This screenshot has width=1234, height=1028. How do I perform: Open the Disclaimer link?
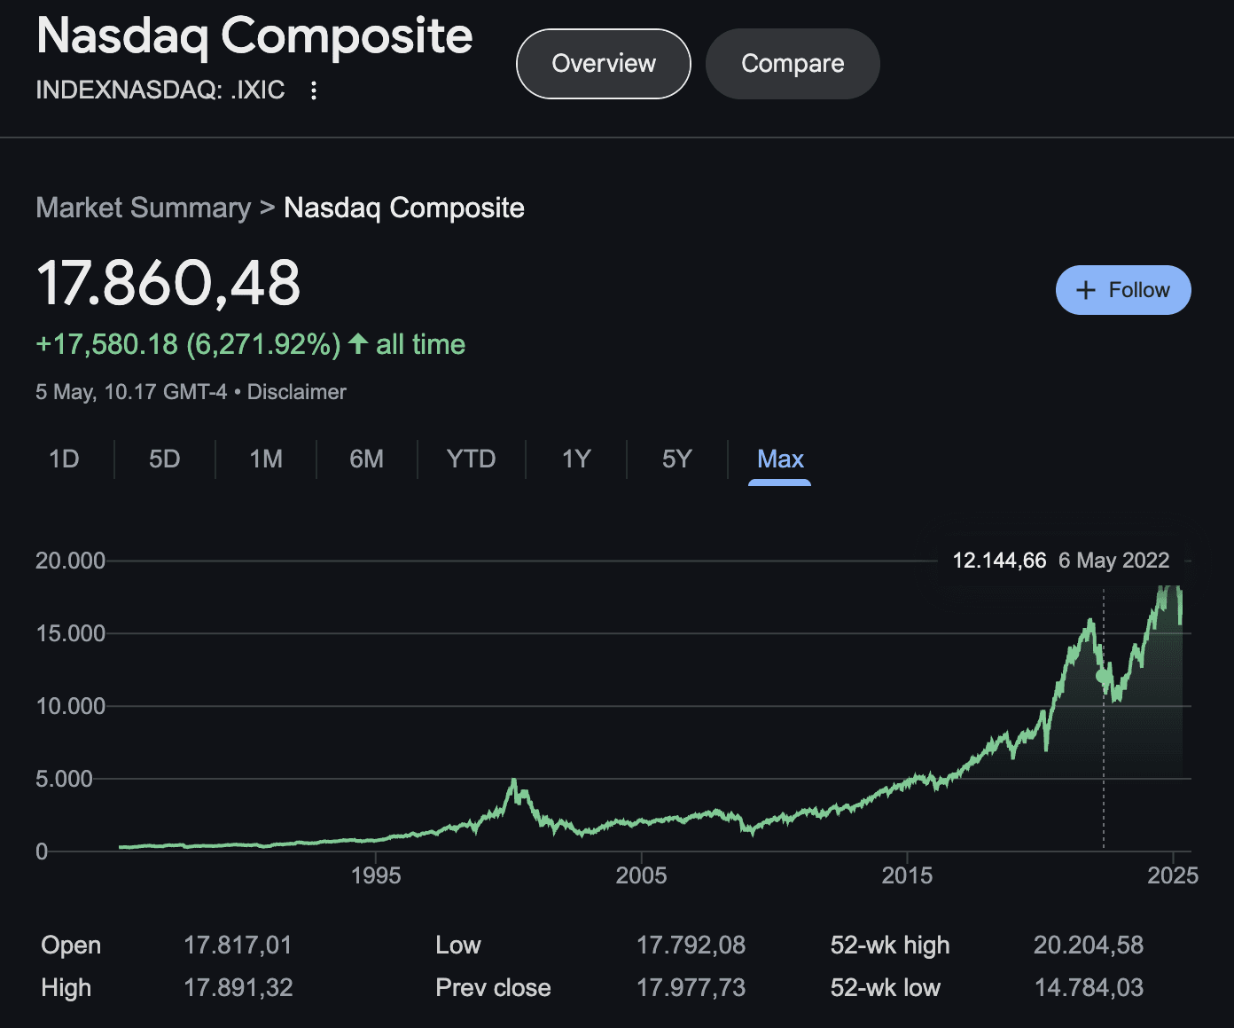[x=296, y=392]
